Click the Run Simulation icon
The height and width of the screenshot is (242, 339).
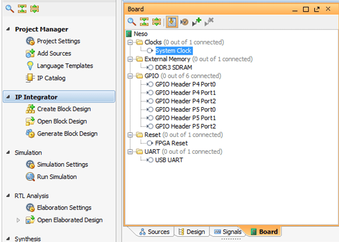point(30,177)
